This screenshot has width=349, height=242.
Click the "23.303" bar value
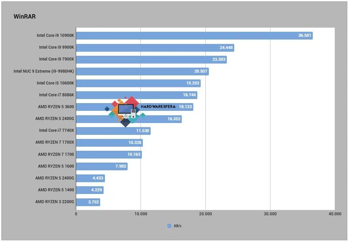coord(219,59)
